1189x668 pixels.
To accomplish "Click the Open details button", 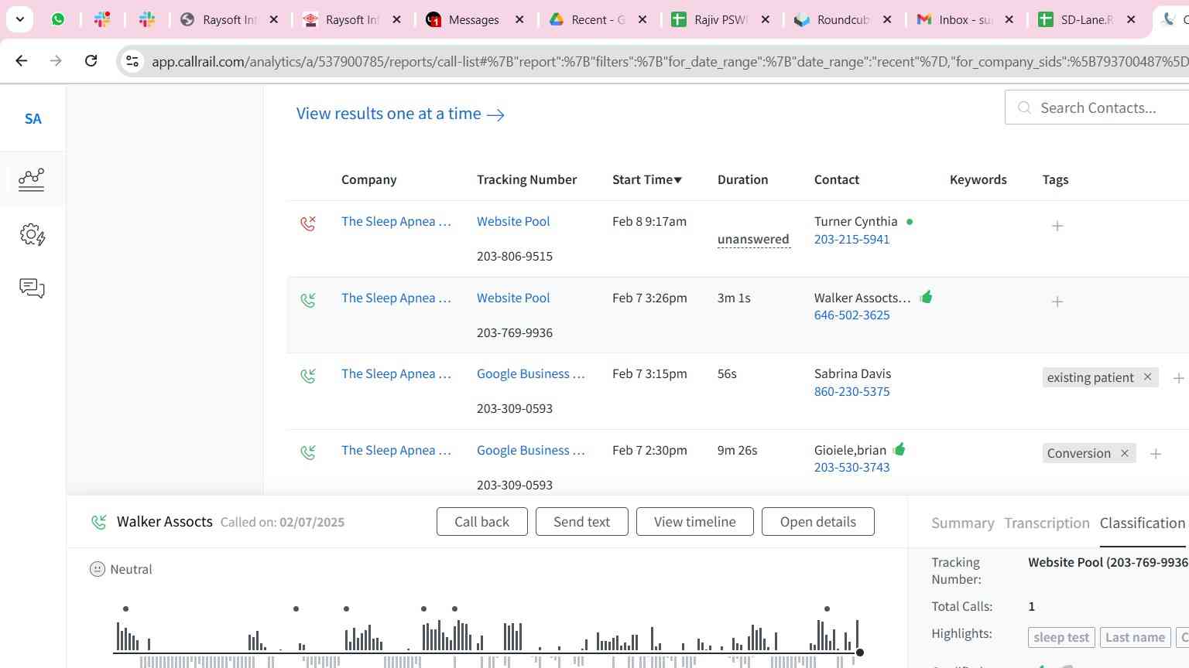I will (818, 522).
